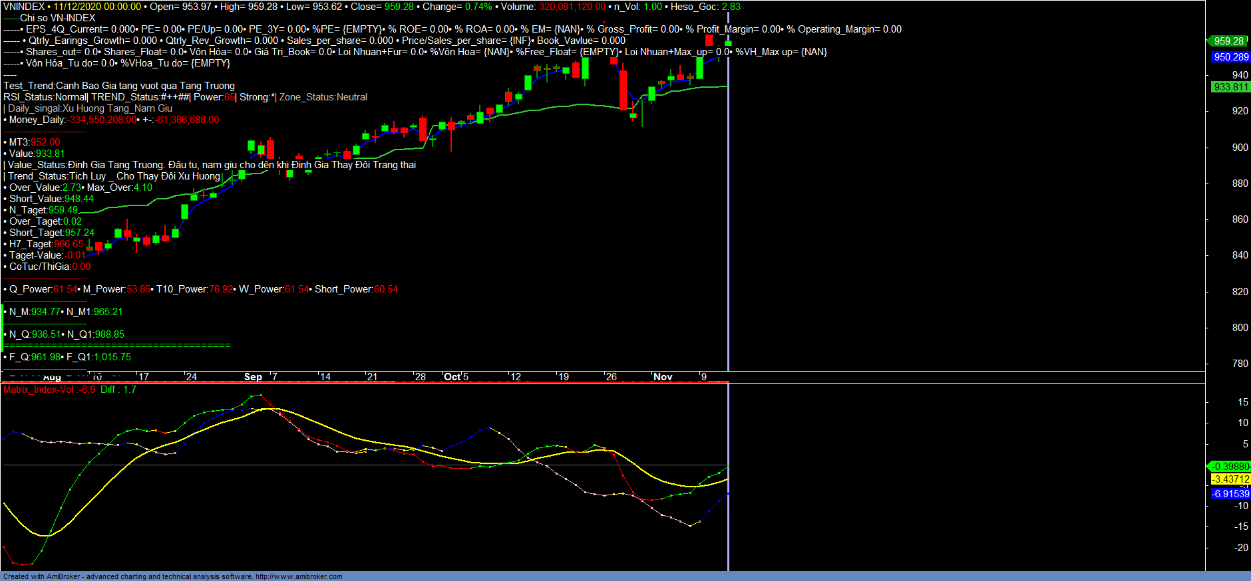Click the VNINDEX symbol title text
1251x581 pixels.
(x=24, y=7)
